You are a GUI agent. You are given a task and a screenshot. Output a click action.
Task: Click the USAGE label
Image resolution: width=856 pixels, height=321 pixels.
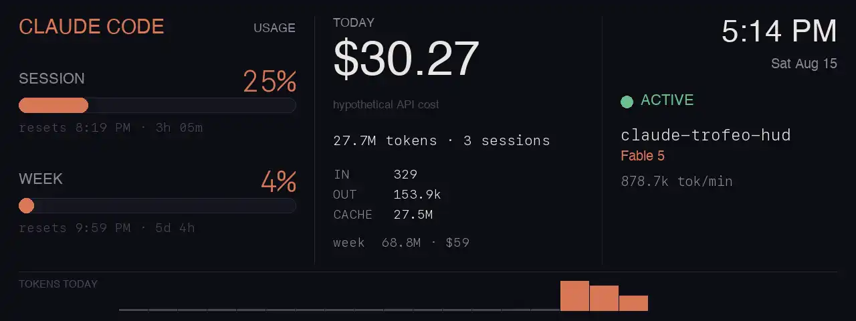(x=274, y=28)
